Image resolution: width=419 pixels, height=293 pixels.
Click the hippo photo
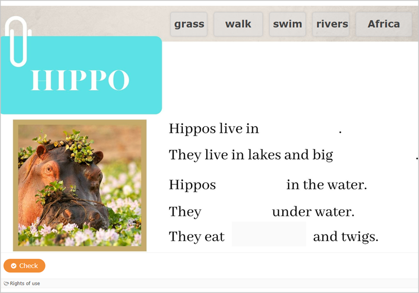pyautogui.click(x=80, y=185)
